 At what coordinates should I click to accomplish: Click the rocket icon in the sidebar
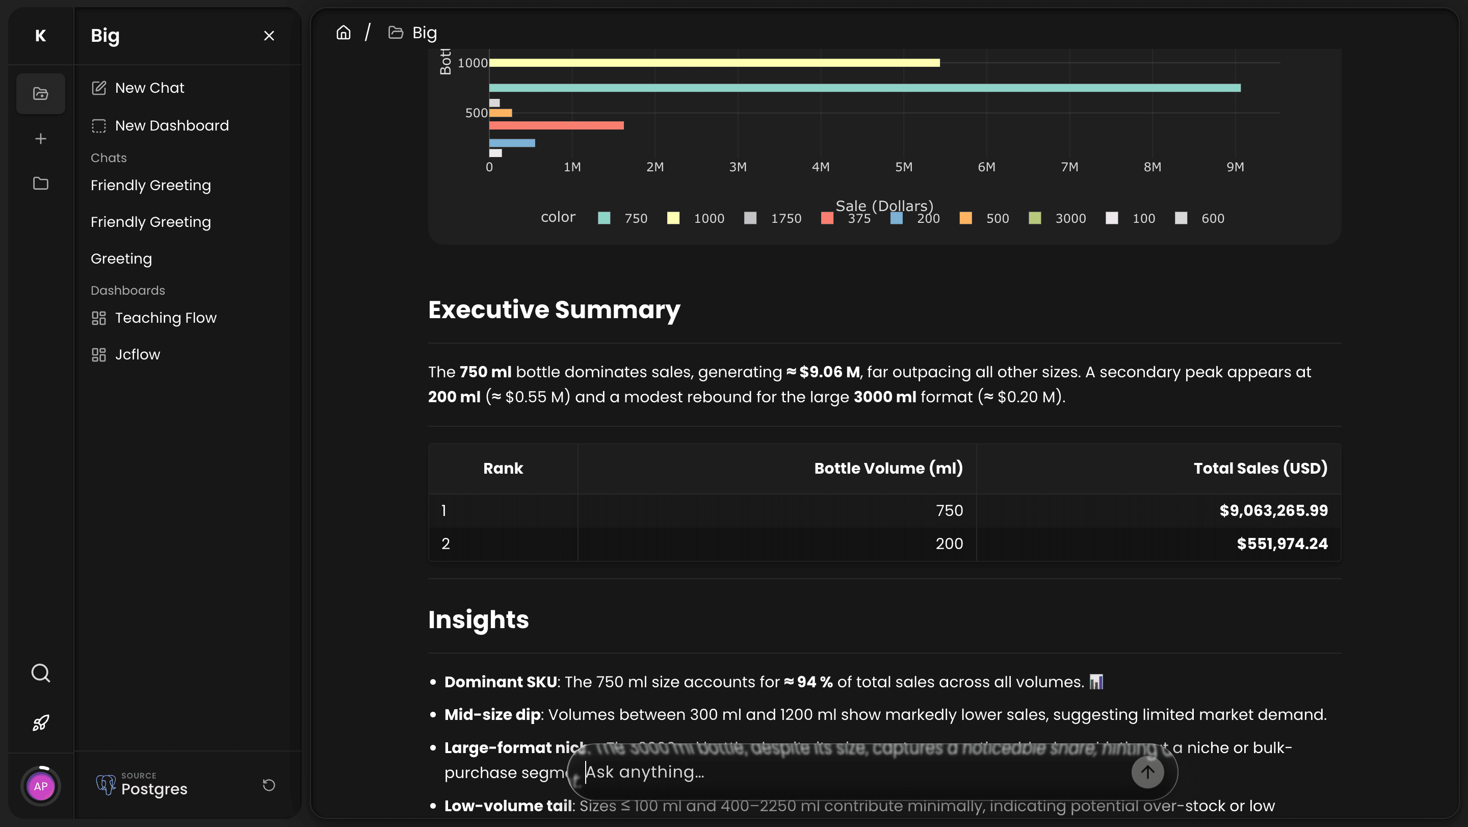click(x=40, y=722)
